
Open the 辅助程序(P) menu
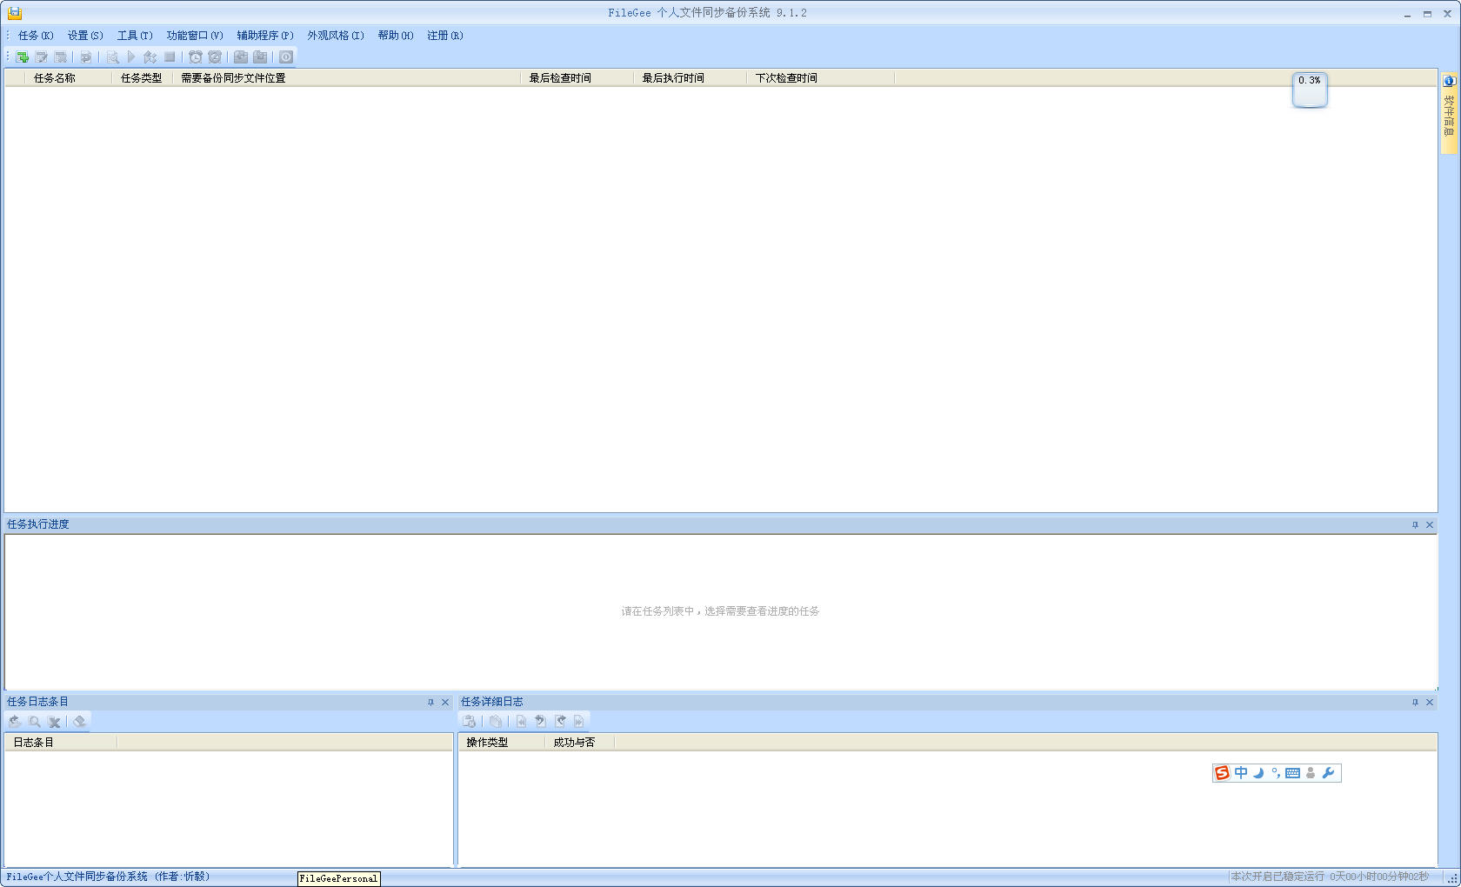pyautogui.click(x=265, y=36)
